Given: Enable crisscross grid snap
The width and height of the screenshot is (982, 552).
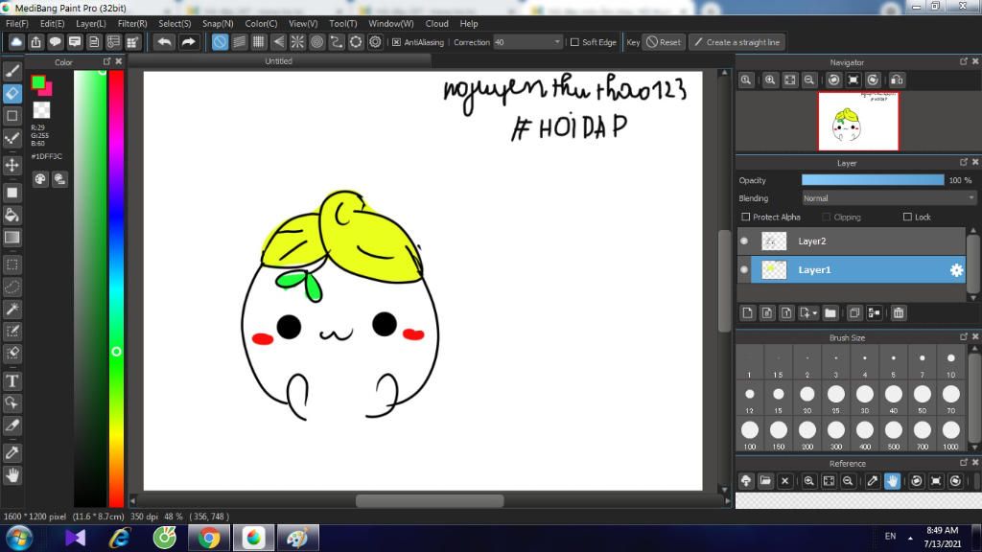Looking at the screenshot, I should coord(259,42).
